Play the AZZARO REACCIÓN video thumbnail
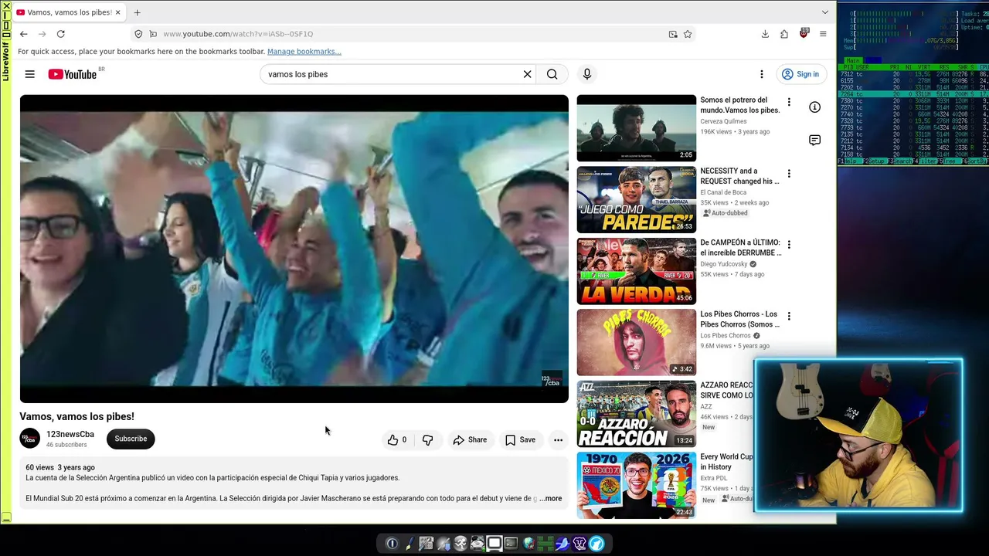The width and height of the screenshot is (989, 556). 637,414
